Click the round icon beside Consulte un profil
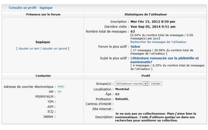The image size is (208, 130). click(5, 8)
